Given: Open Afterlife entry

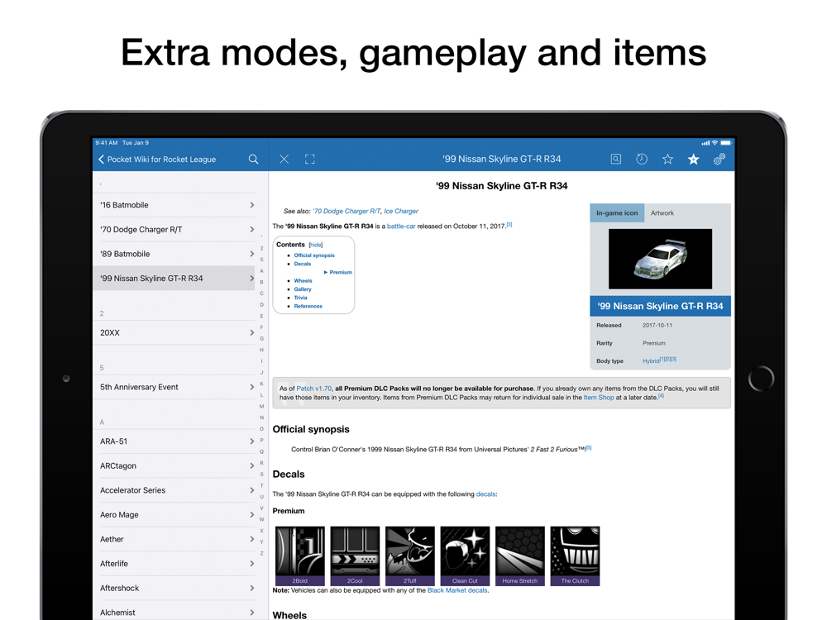Looking at the screenshot, I should tap(174, 564).
